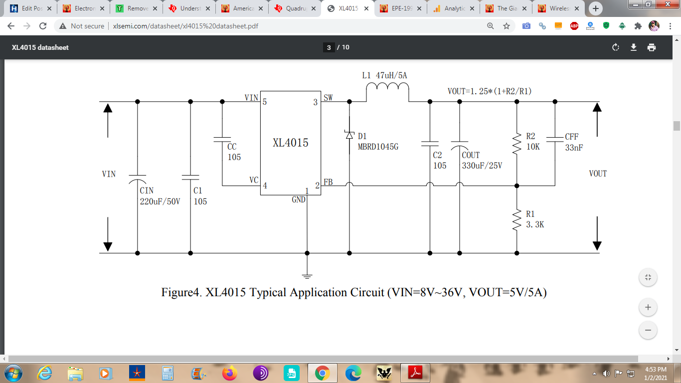Open the browser zoom magnifier icon in address bar
Viewport: 681px width, 383px height.
[x=491, y=26]
